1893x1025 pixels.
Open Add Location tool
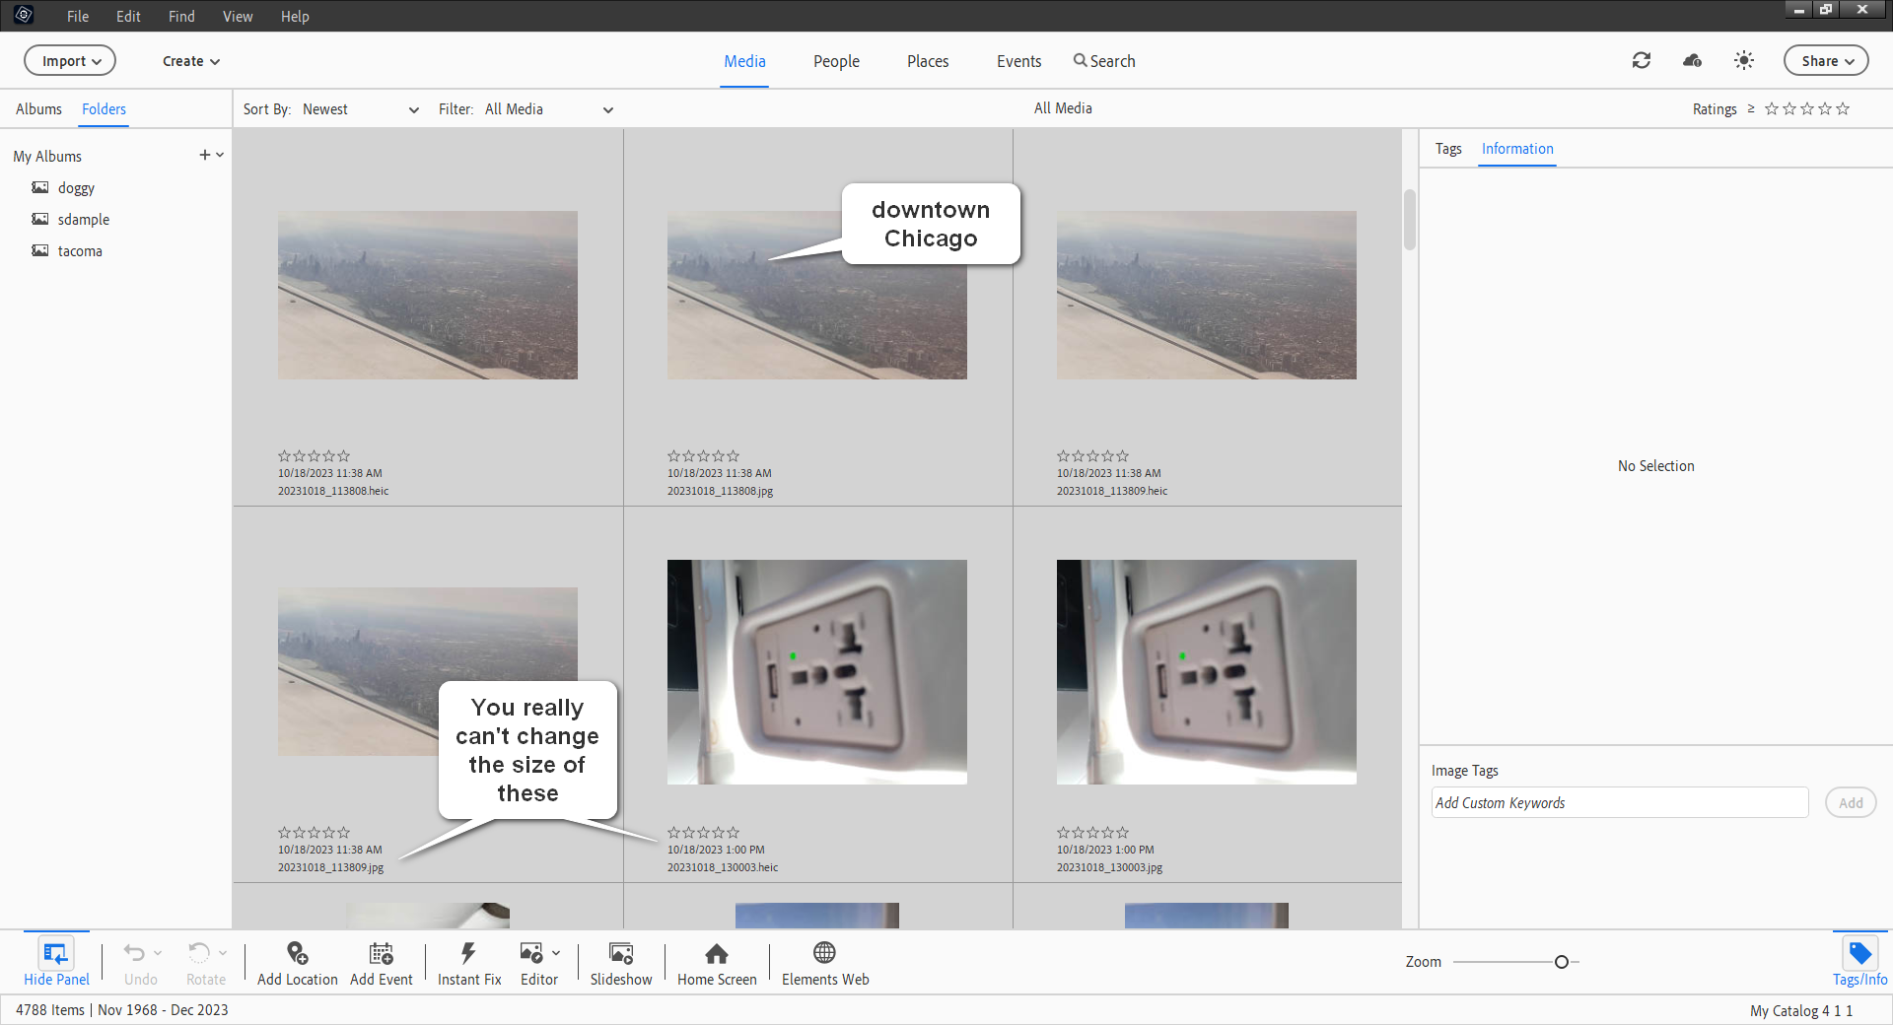pyautogui.click(x=297, y=962)
